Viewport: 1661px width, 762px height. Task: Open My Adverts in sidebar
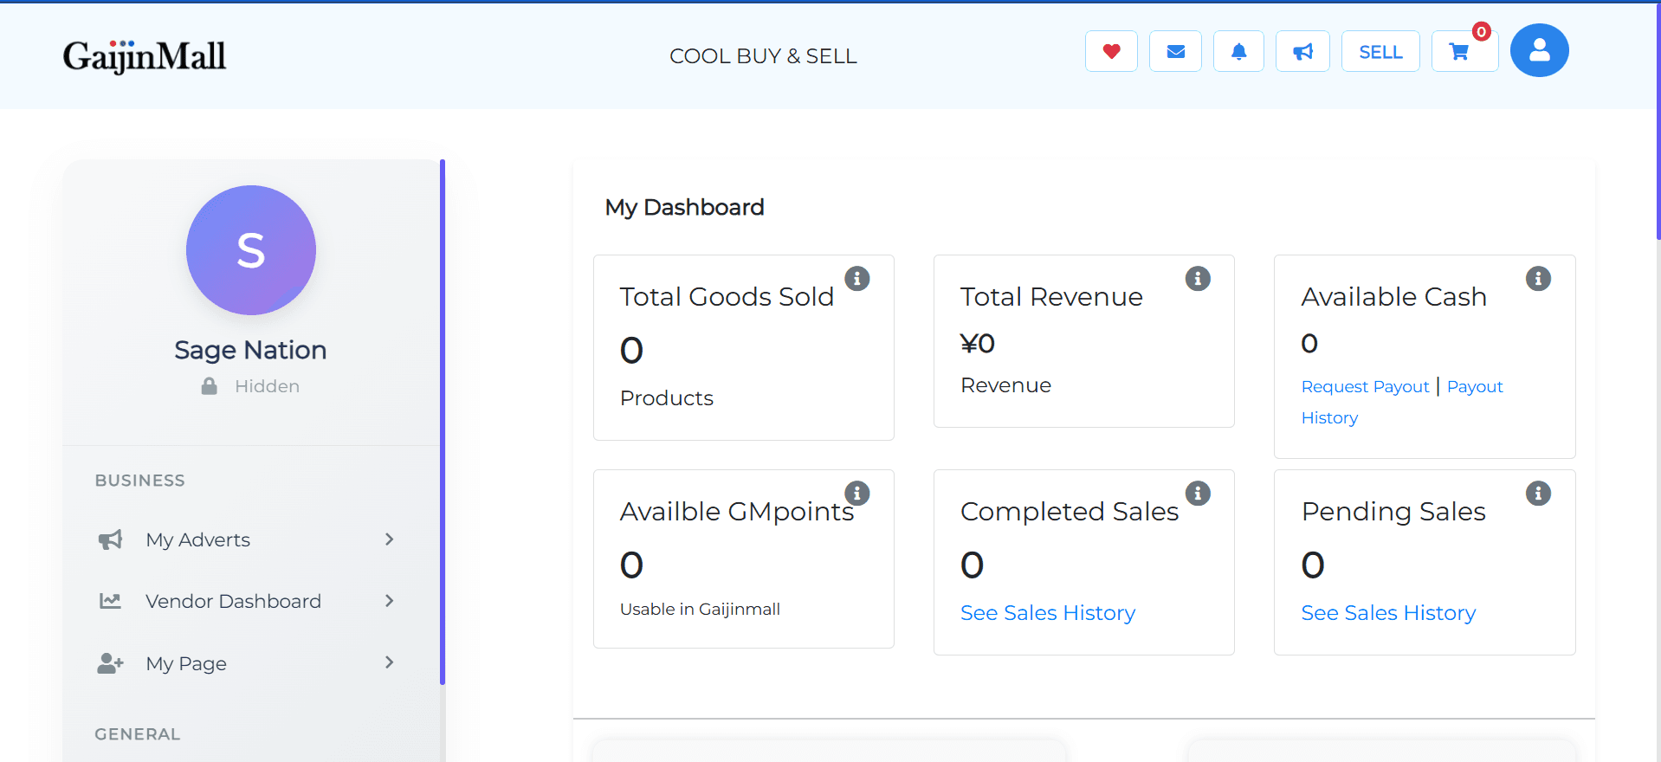click(197, 540)
